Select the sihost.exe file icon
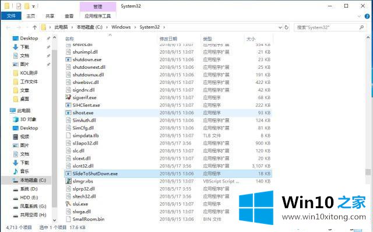The height and width of the screenshot is (232, 373). (x=68, y=113)
